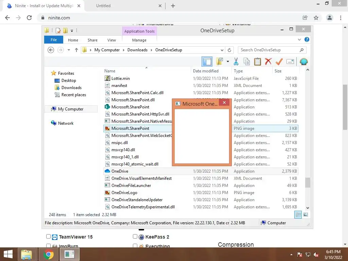Bookmark this page with the star icon
Screen dimensions: 348x261
tap(316, 18)
